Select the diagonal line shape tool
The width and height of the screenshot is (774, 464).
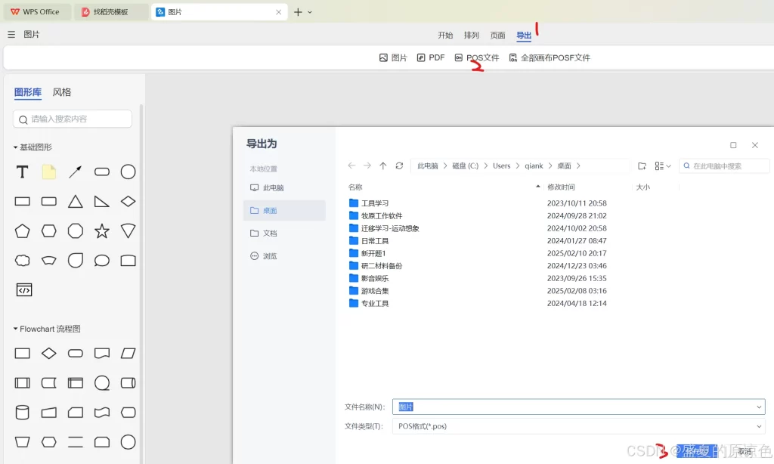coord(75,172)
